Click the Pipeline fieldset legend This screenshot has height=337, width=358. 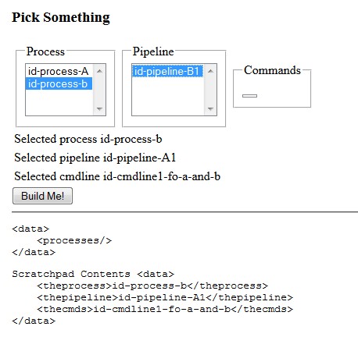(x=153, y=51)
